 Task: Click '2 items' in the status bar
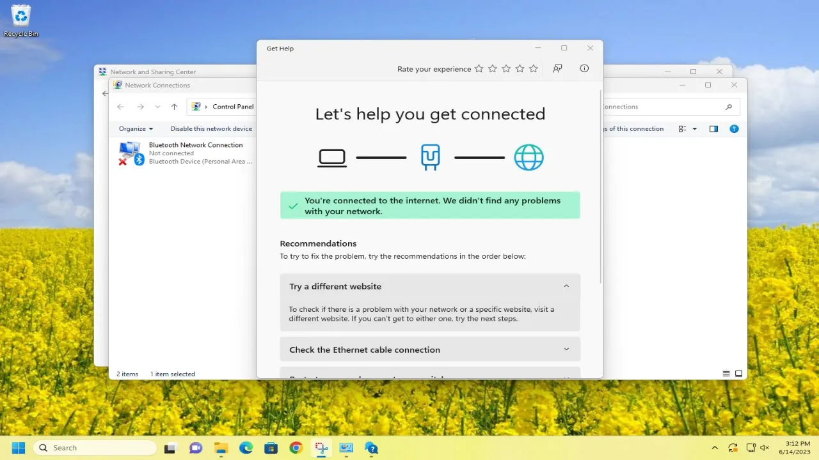pyautogui.click(x=127, y=374)
